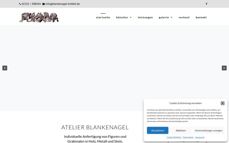Open the startseite menu item
This screenshot has width=229, height=143.
[x=103, y=18]
